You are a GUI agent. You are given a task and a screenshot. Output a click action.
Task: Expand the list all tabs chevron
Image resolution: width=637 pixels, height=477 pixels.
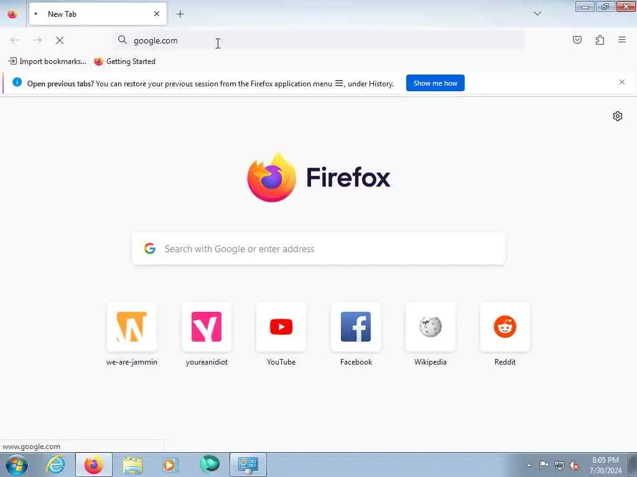click(x=537, y=14)
